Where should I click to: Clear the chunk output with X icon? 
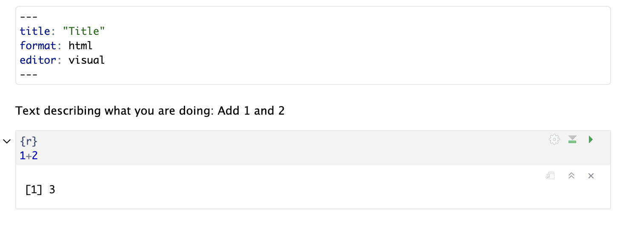(x=591, y=176)
